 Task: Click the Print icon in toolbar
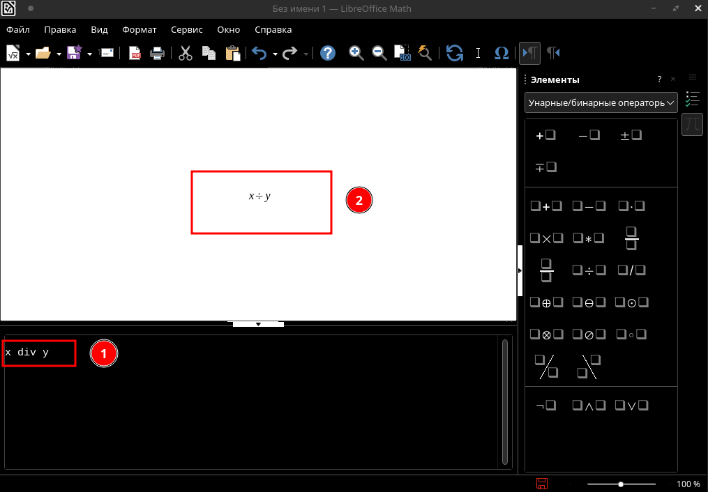point(157,53)
